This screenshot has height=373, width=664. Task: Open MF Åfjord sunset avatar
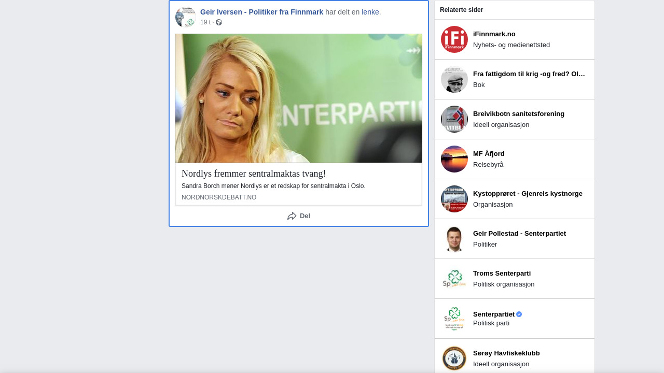point(454,159)
